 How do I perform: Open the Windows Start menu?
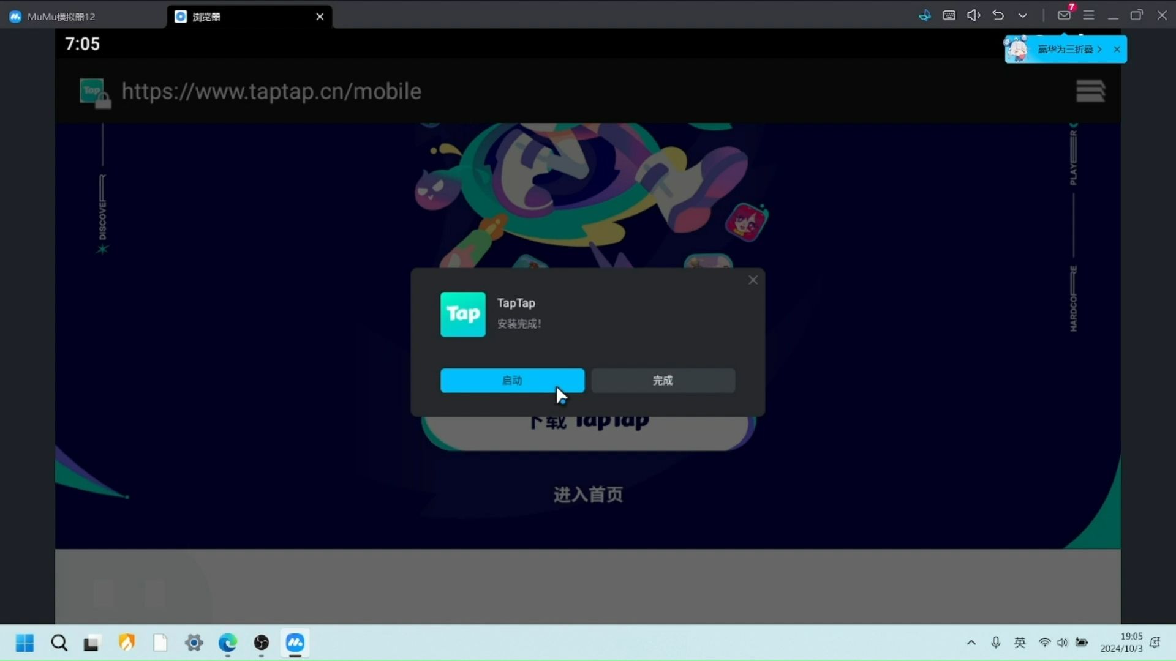[24, 643]
